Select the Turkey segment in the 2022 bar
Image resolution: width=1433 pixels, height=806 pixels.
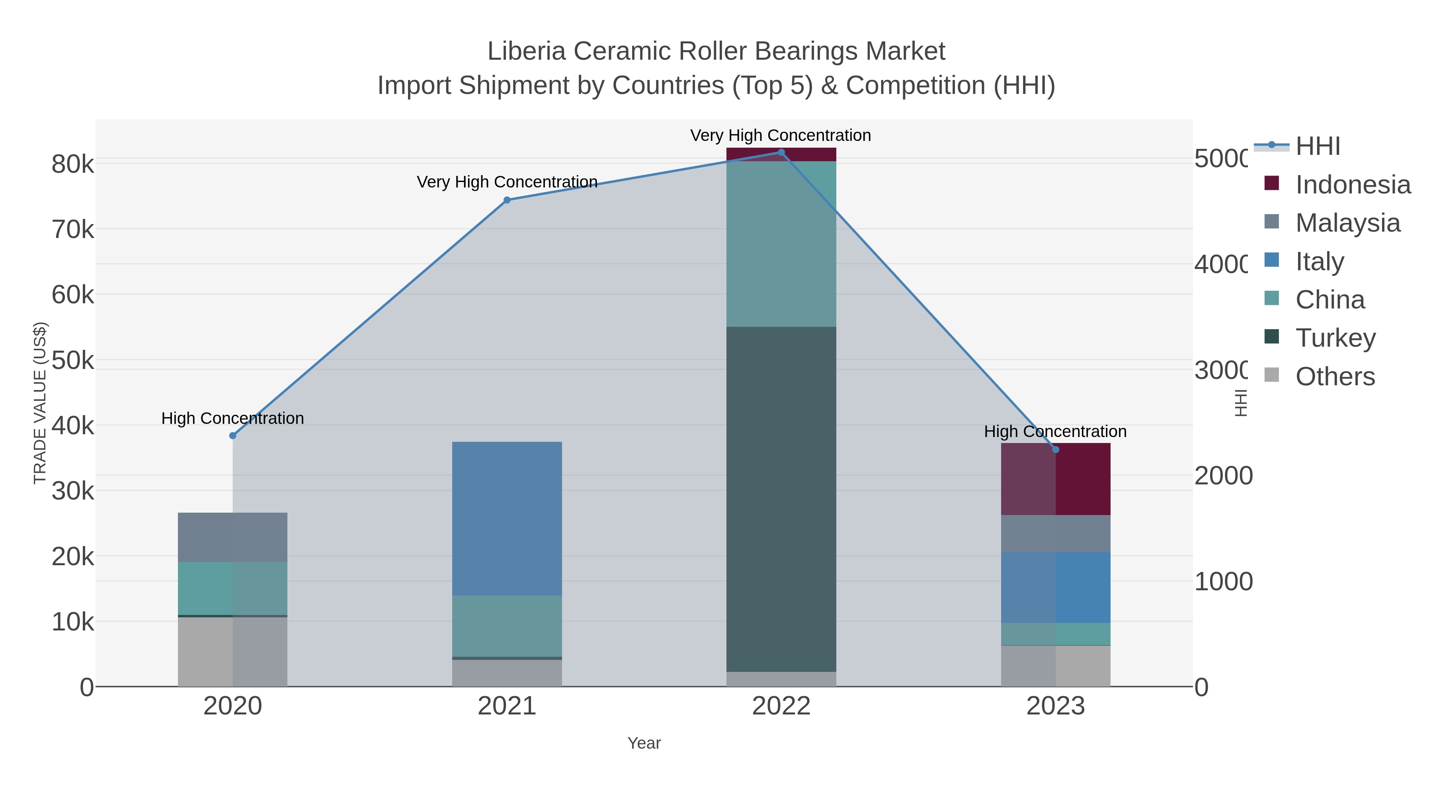tap(781, 499)
